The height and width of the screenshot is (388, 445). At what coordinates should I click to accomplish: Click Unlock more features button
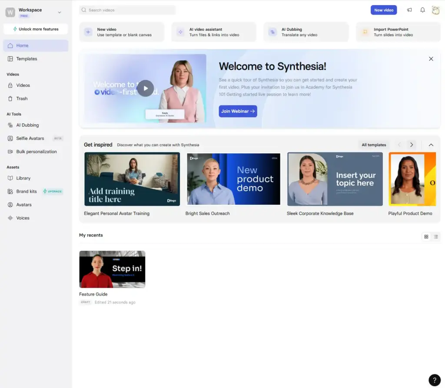coord(36,29)
